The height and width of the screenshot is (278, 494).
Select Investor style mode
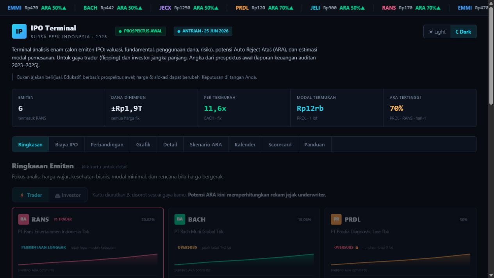pos(68,195)
